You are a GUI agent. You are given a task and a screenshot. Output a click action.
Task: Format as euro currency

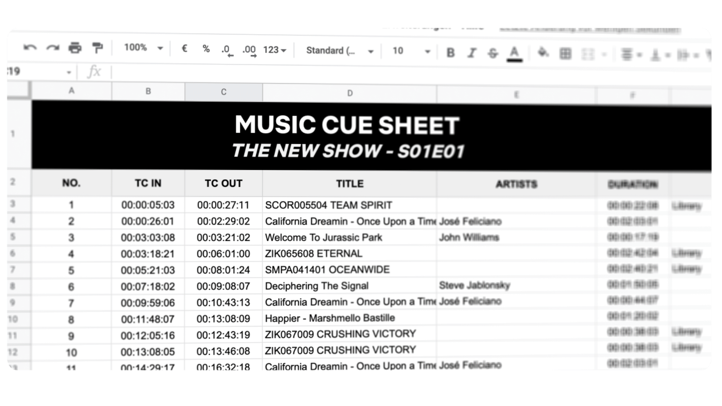coord(184,48)
